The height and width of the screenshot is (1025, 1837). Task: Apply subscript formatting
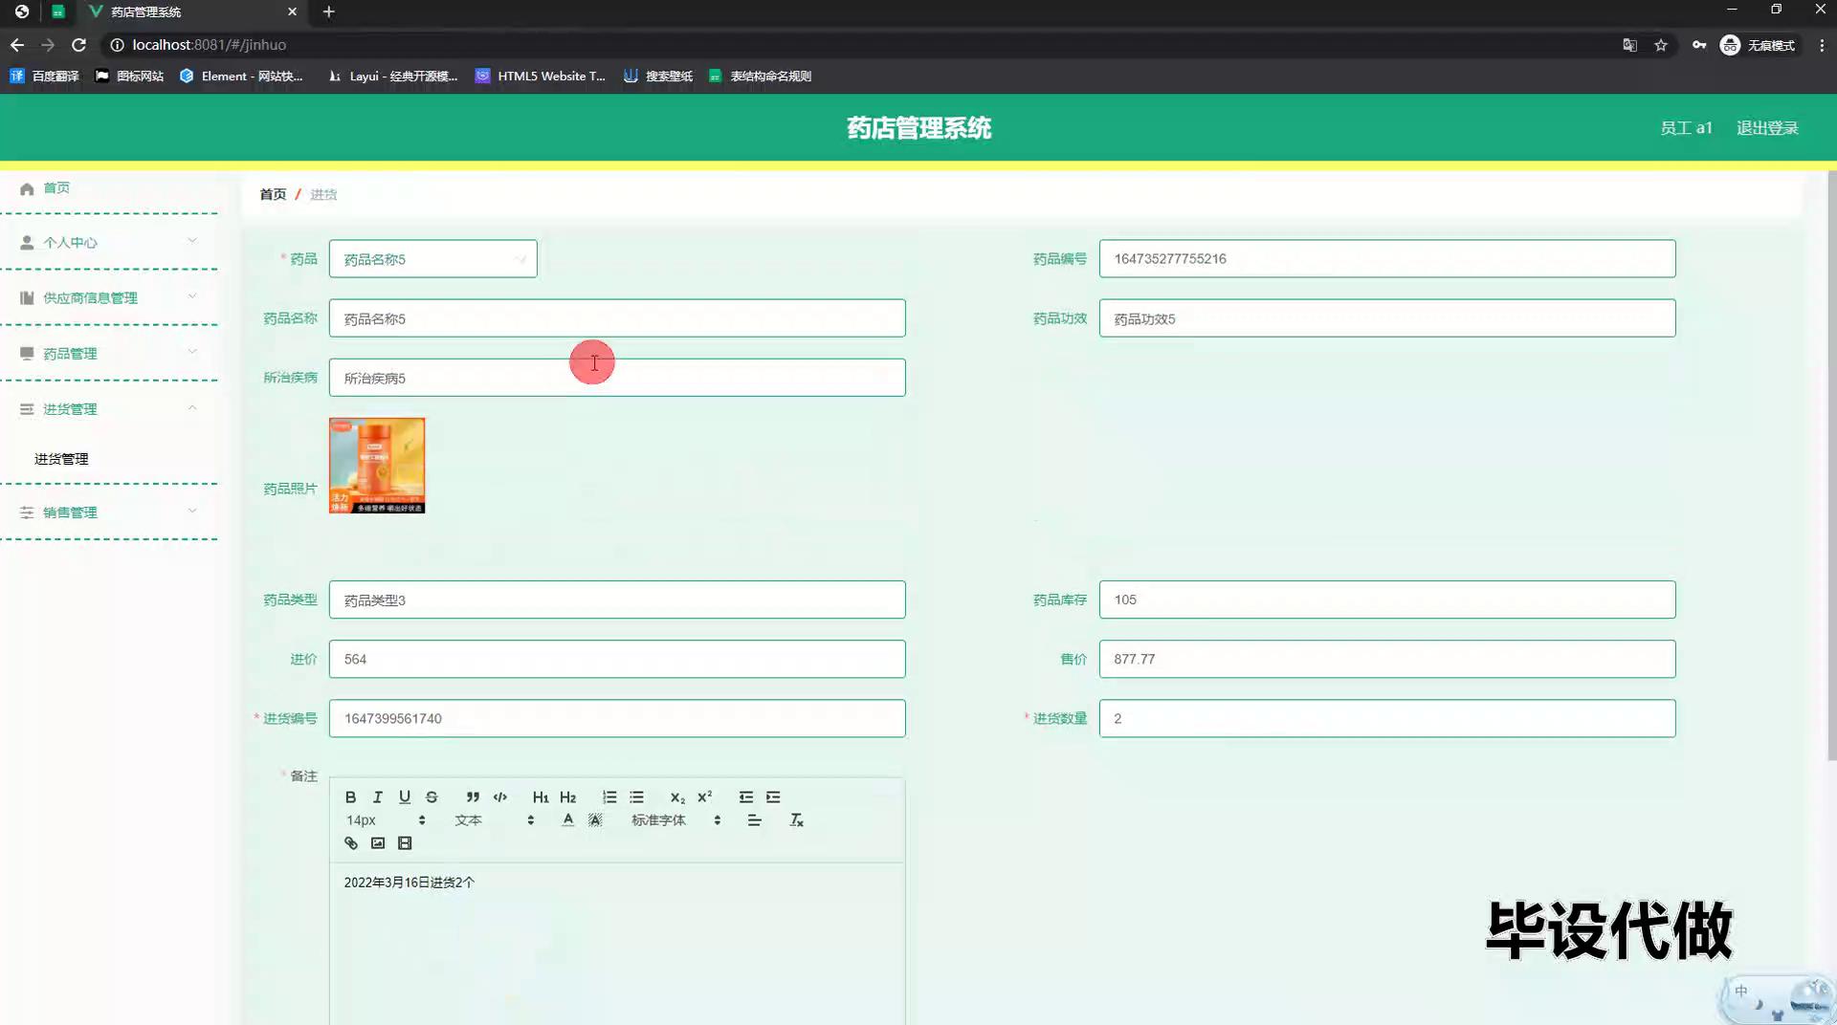tap(677, 796)
